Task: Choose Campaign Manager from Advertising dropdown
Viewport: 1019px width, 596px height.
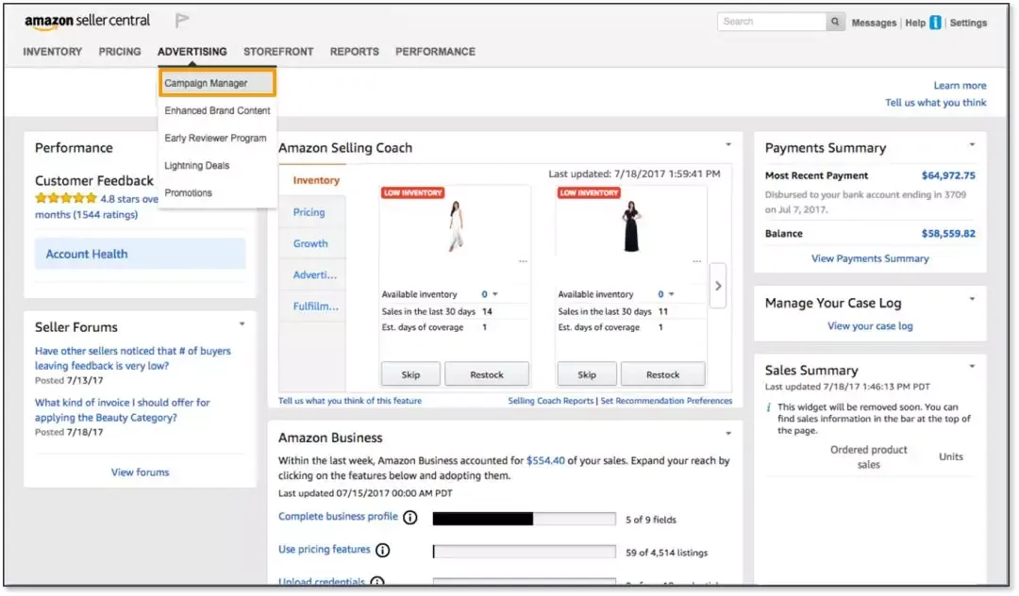Action: [218, 83]
